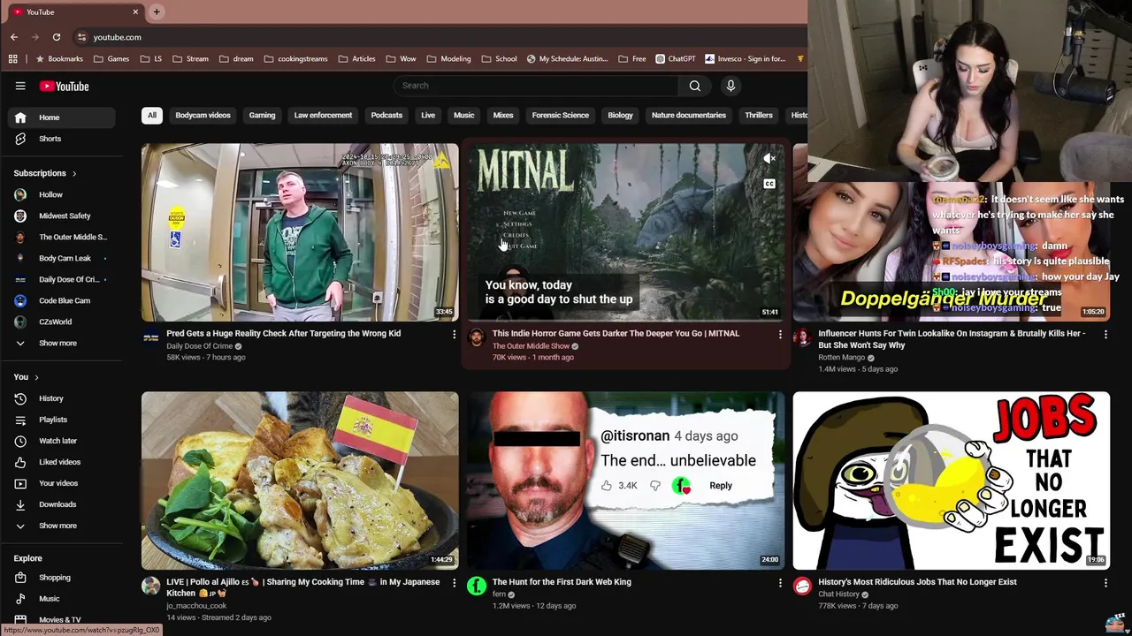This screenshot has height=636, width=1132.
Task: Close the YouTube browser tab
Action: tap(135, 11)
